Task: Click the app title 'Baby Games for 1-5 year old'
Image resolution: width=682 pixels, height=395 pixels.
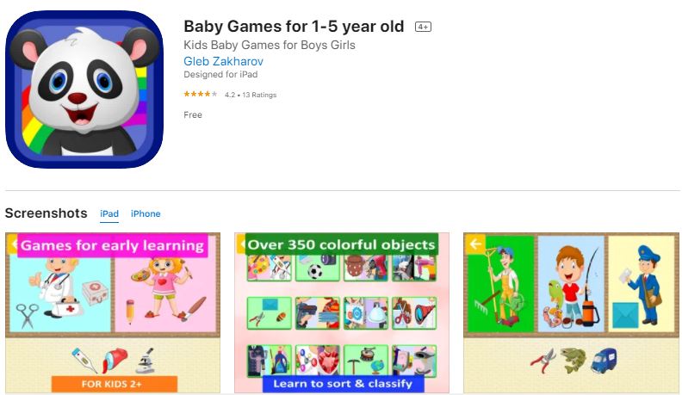Action: pos(294,27)
